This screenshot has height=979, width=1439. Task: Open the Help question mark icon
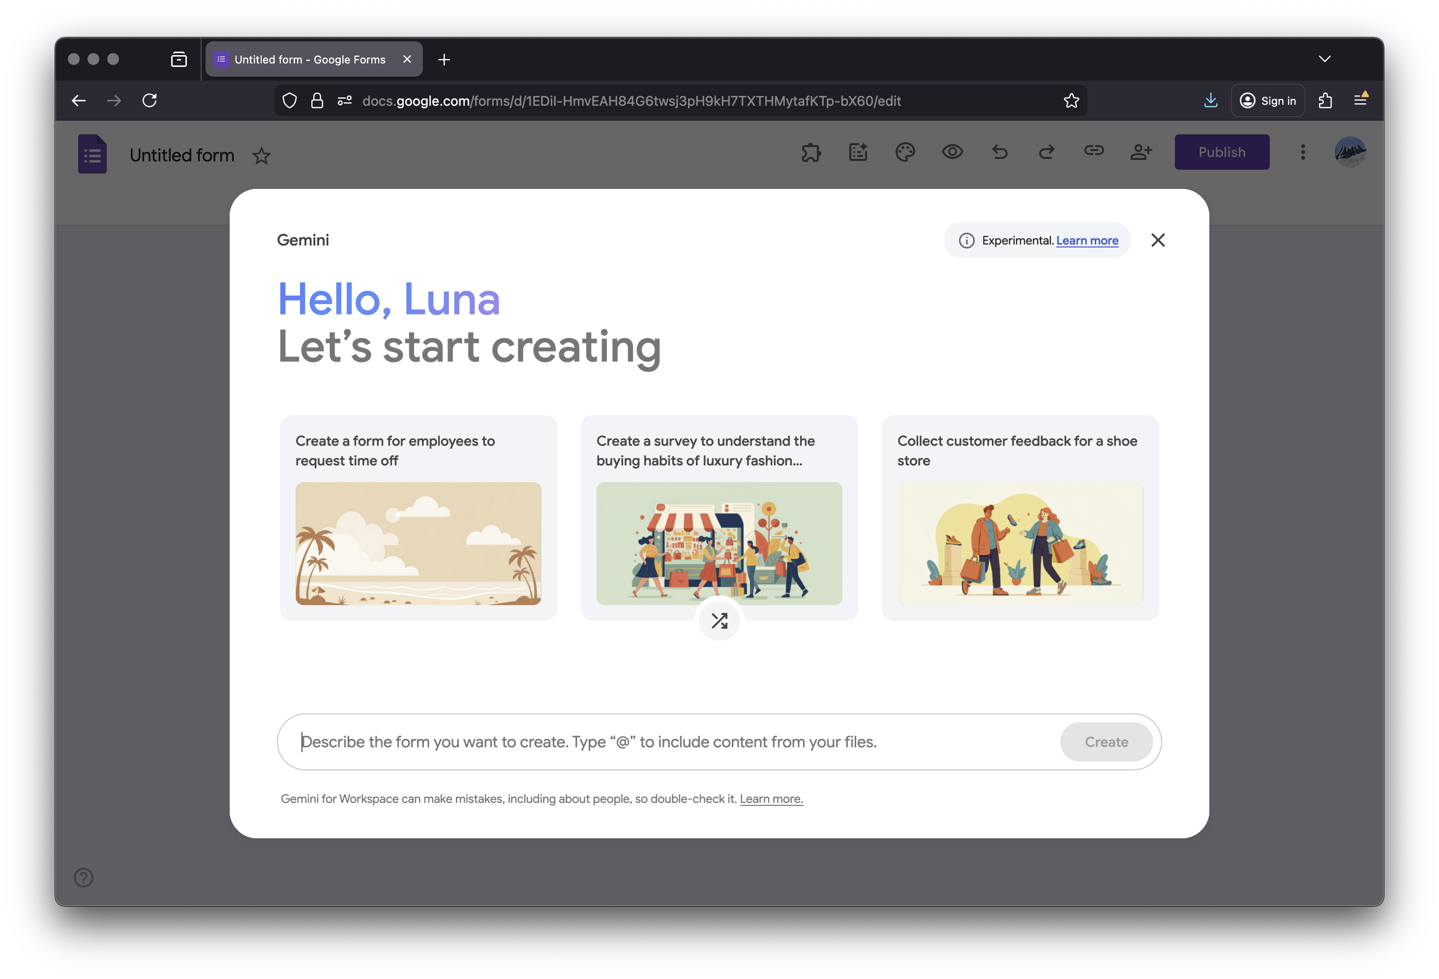coord(83,878)
